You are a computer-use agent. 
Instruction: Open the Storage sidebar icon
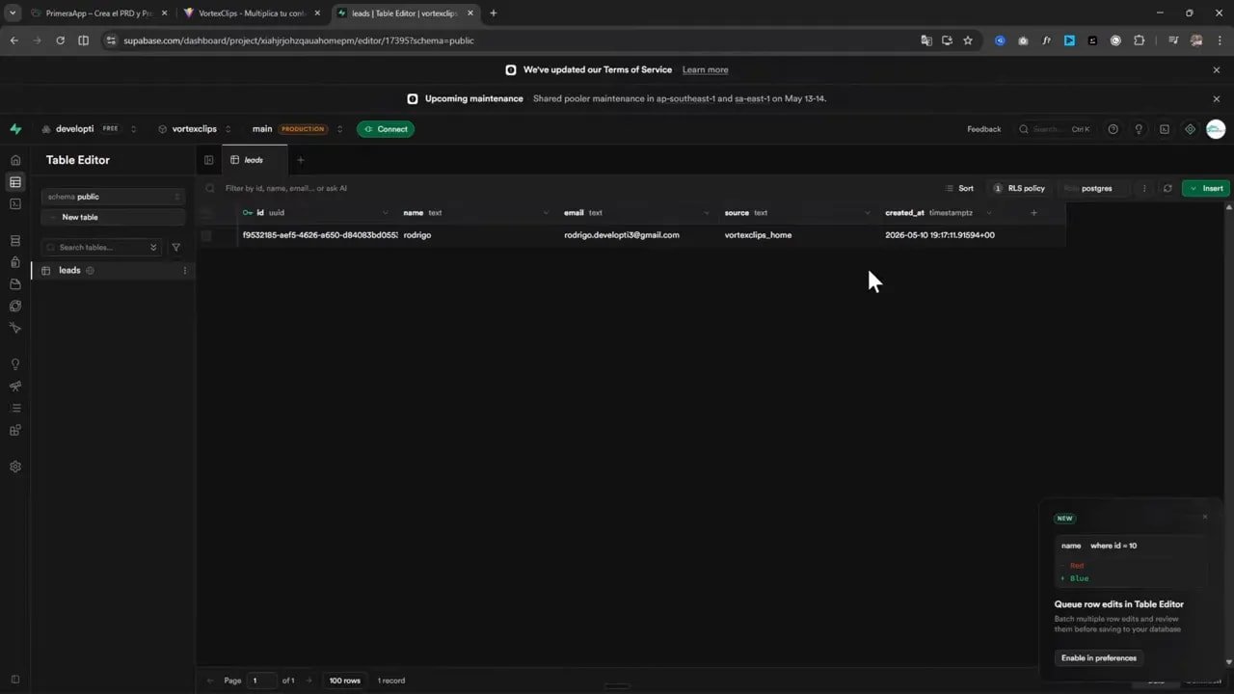(15, 283)
